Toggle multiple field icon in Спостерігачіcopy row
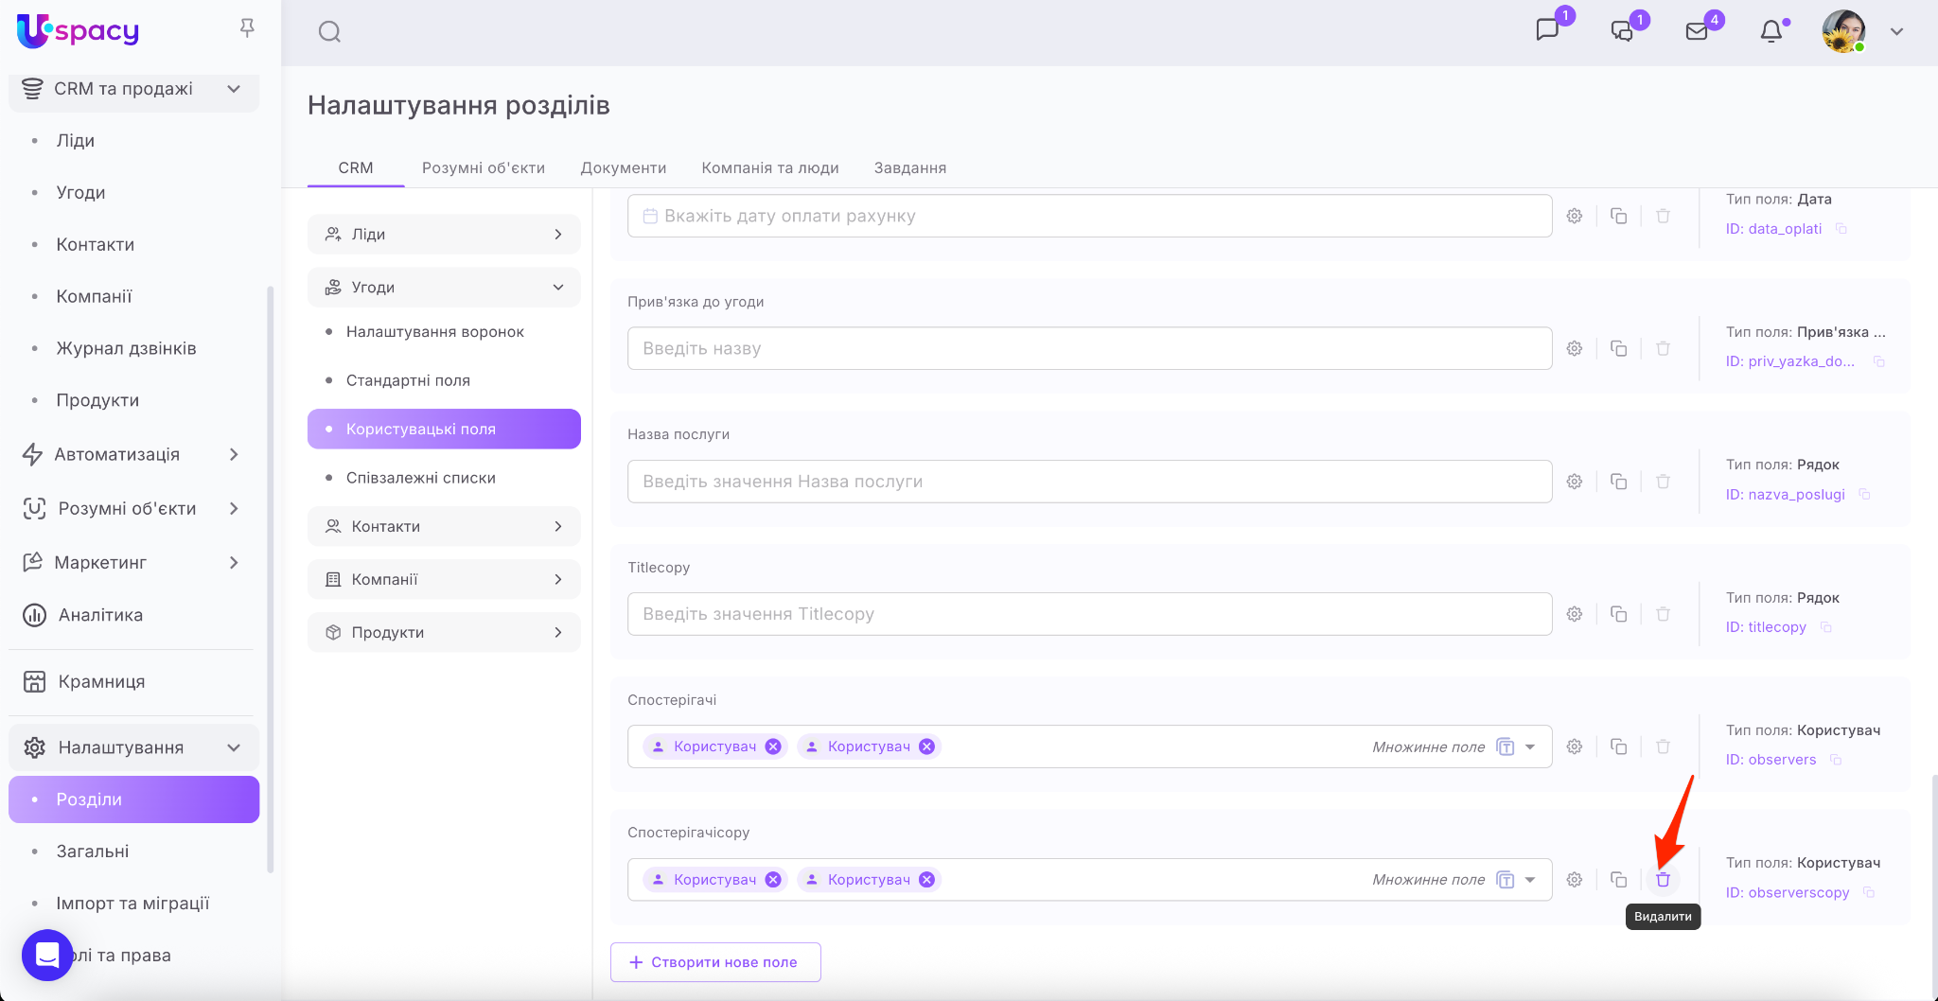This screenshot has width=1938, height=1001. 1505,880
